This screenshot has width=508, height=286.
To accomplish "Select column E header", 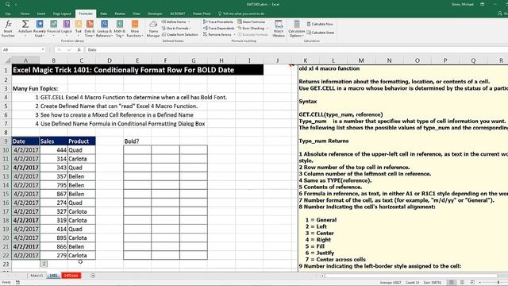I will point(137,60).
